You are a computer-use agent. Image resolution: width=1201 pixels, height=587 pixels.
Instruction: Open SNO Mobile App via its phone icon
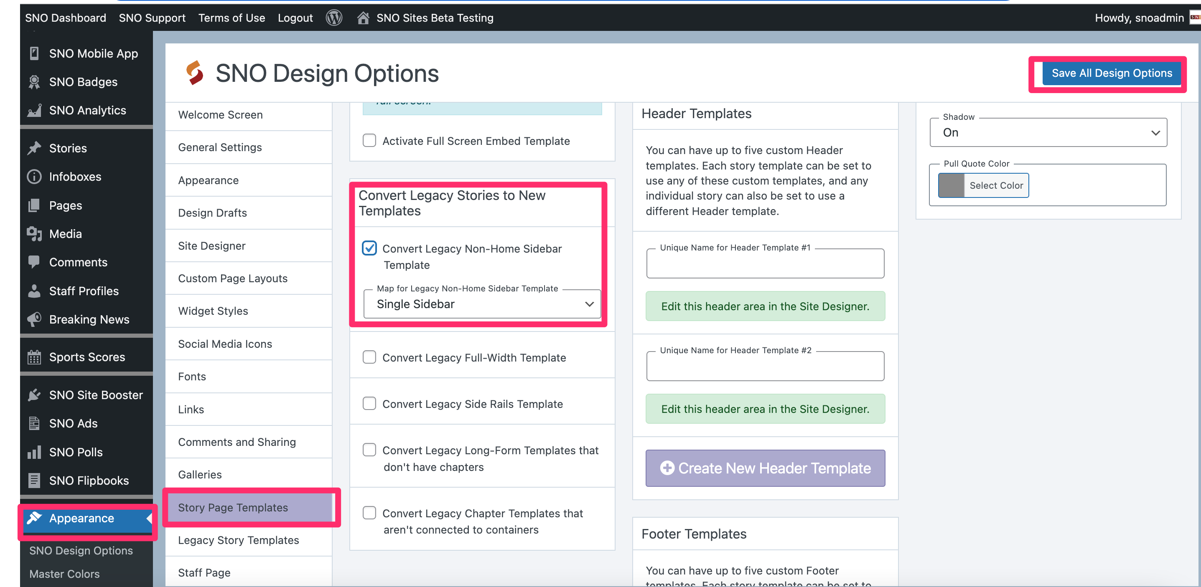pos(34,53)
